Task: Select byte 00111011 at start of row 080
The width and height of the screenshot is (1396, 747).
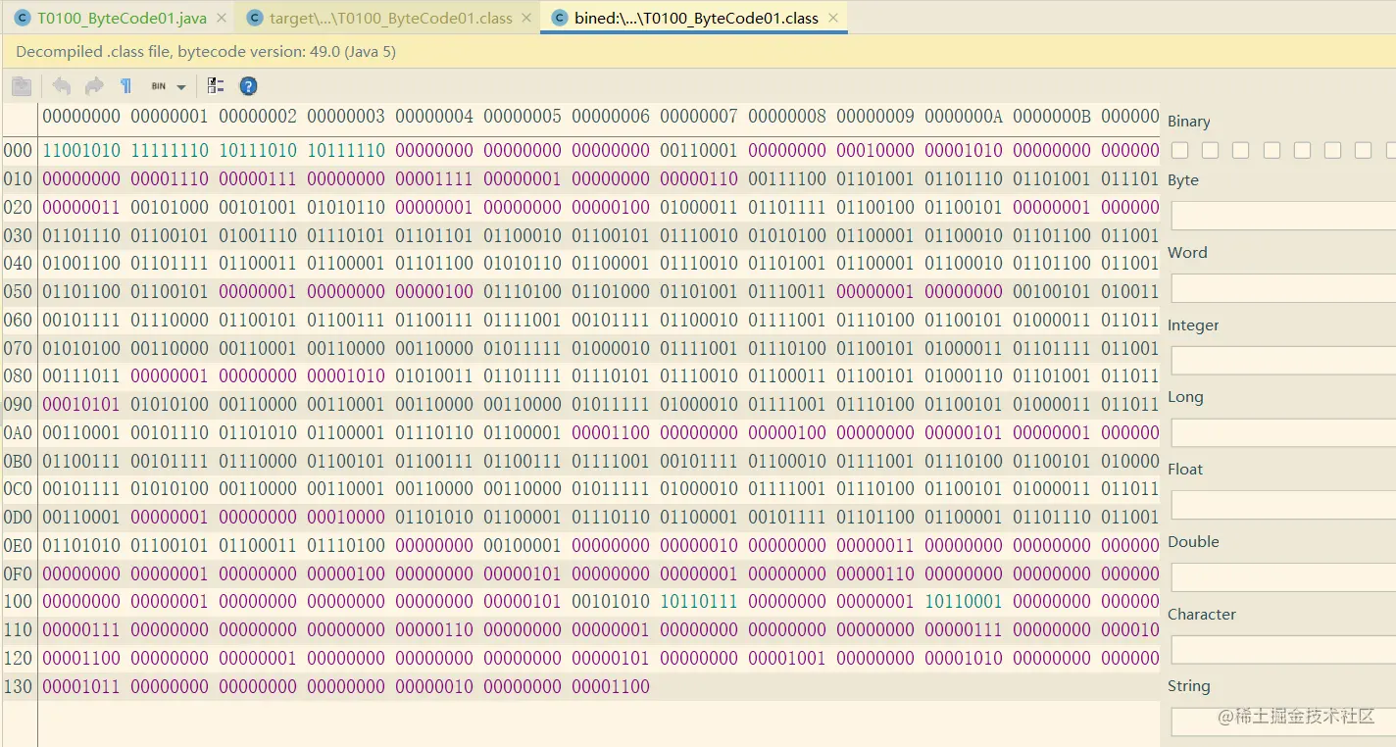Action: pyautogui.click(x=81, y=375)
